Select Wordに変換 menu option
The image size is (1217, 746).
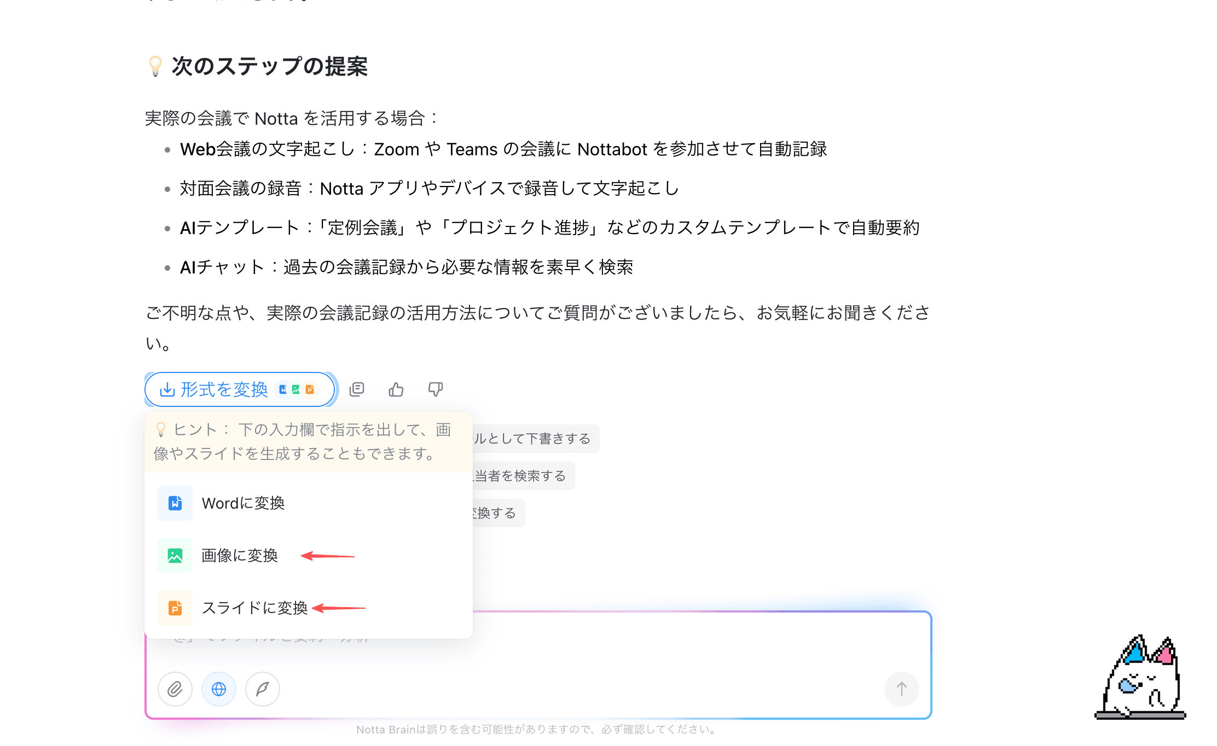(x=244, y=503)
